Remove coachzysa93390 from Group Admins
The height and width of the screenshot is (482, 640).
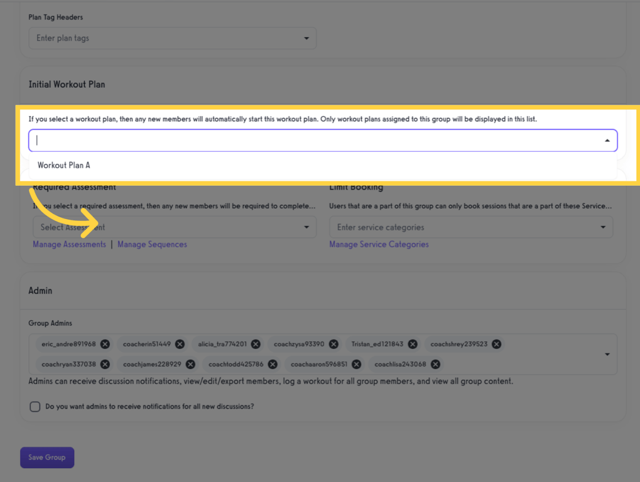point(334,344)
